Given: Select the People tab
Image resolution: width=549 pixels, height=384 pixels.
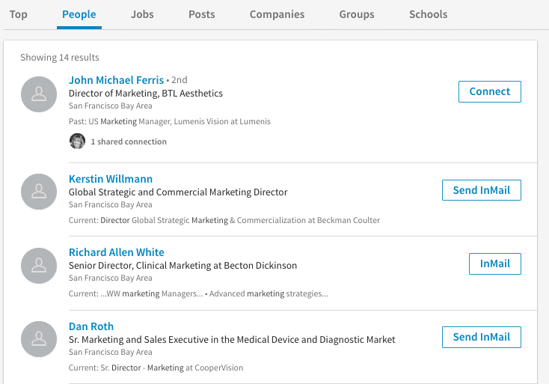Looking at the screenshot, I should tap(79, 14).
